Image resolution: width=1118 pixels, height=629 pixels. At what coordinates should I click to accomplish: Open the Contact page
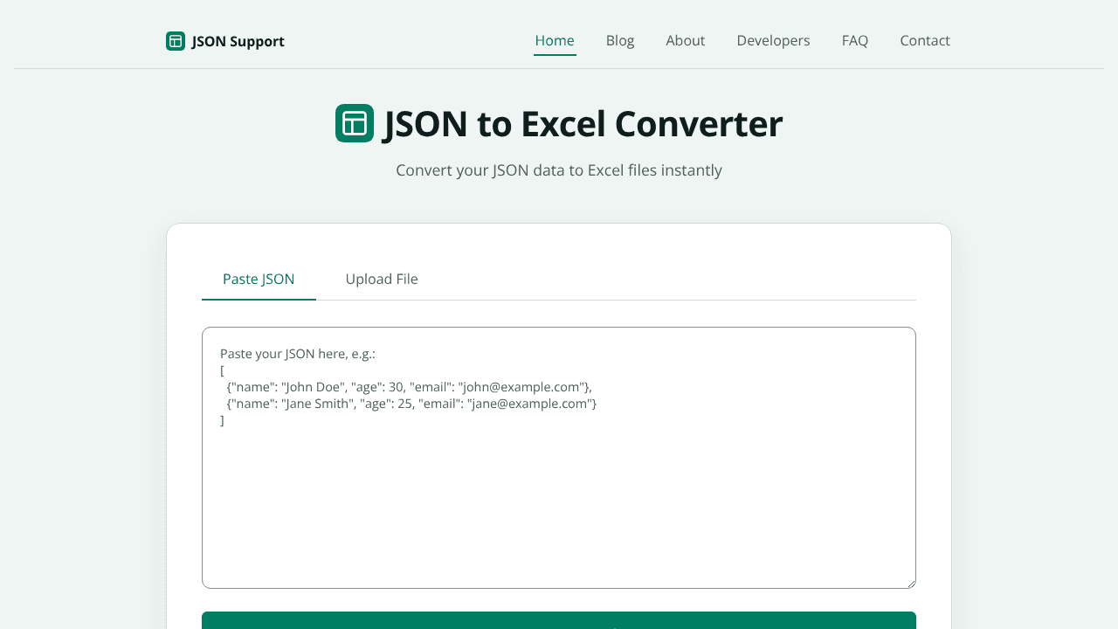pyautogui.click(x=925, y=40)
